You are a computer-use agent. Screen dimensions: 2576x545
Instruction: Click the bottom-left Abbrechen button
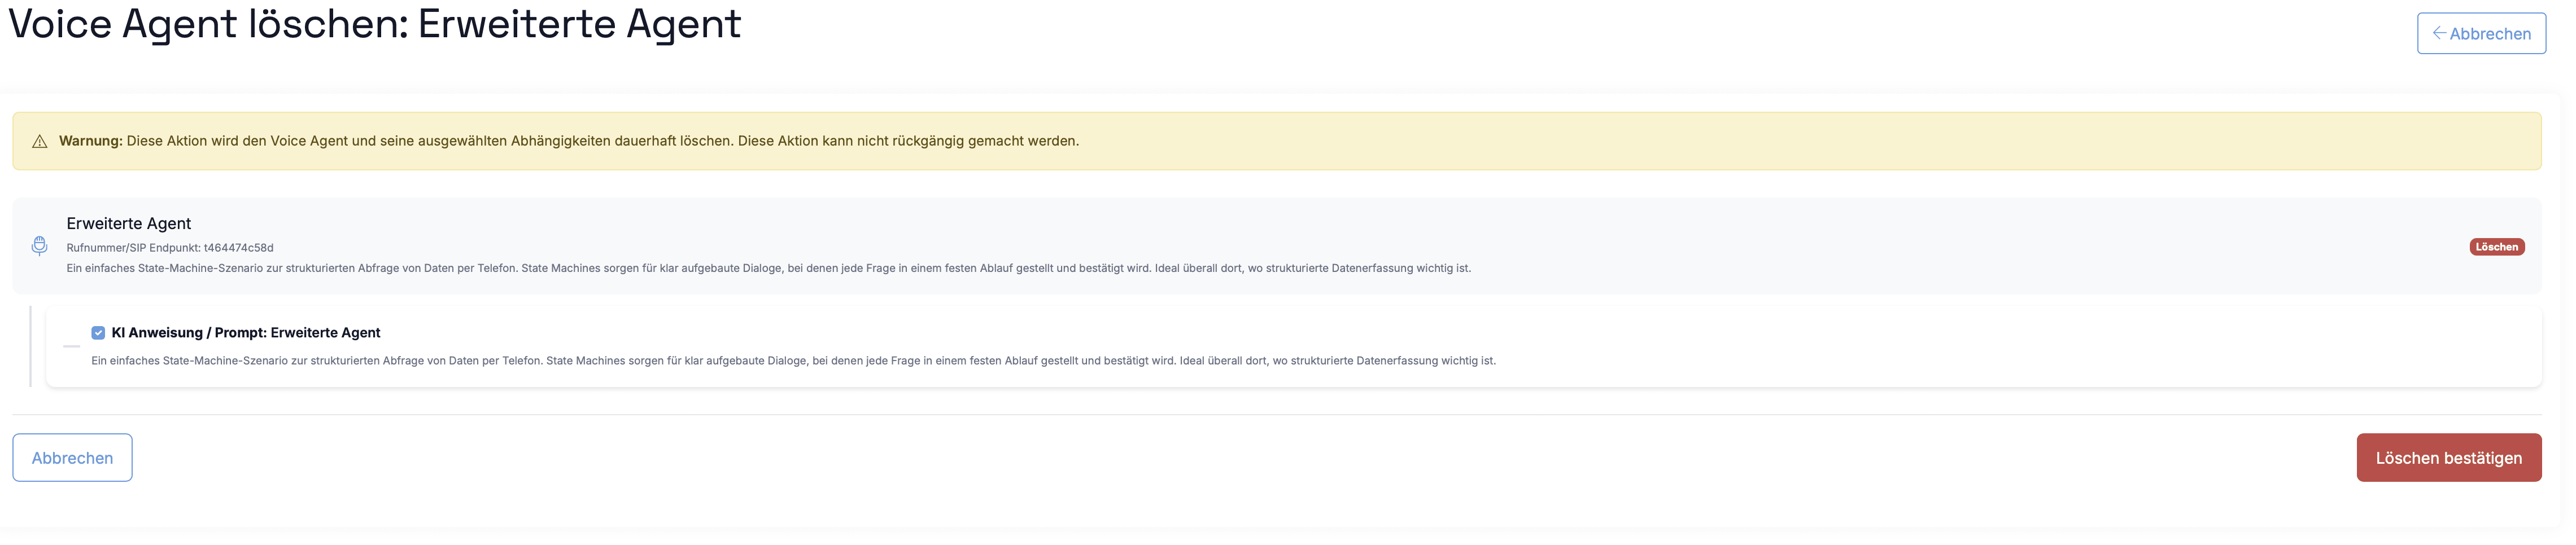tap(72, 458)
